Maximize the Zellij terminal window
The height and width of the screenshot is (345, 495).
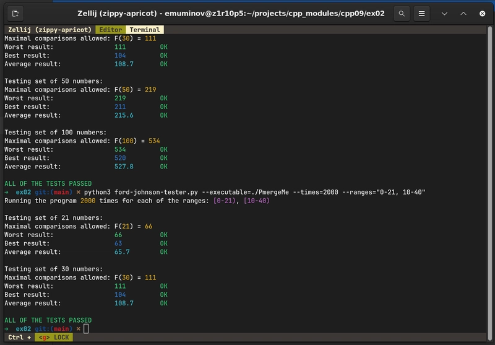(x=463, y=13)
